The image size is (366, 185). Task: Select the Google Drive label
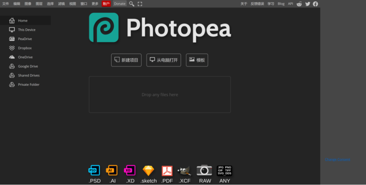point(28,66)
